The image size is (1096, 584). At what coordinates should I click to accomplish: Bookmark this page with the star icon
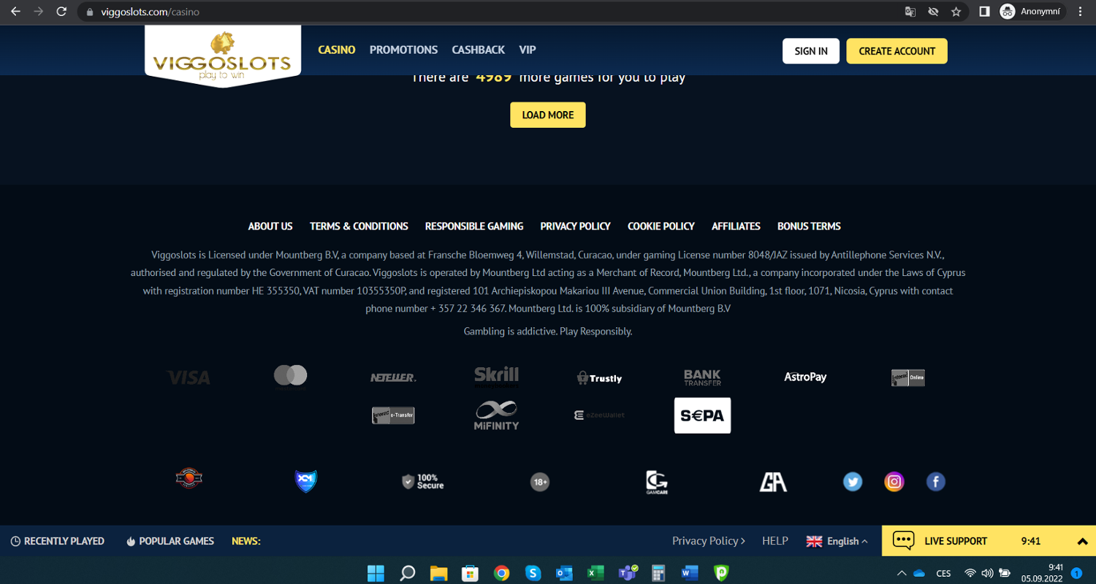point(956,12)
